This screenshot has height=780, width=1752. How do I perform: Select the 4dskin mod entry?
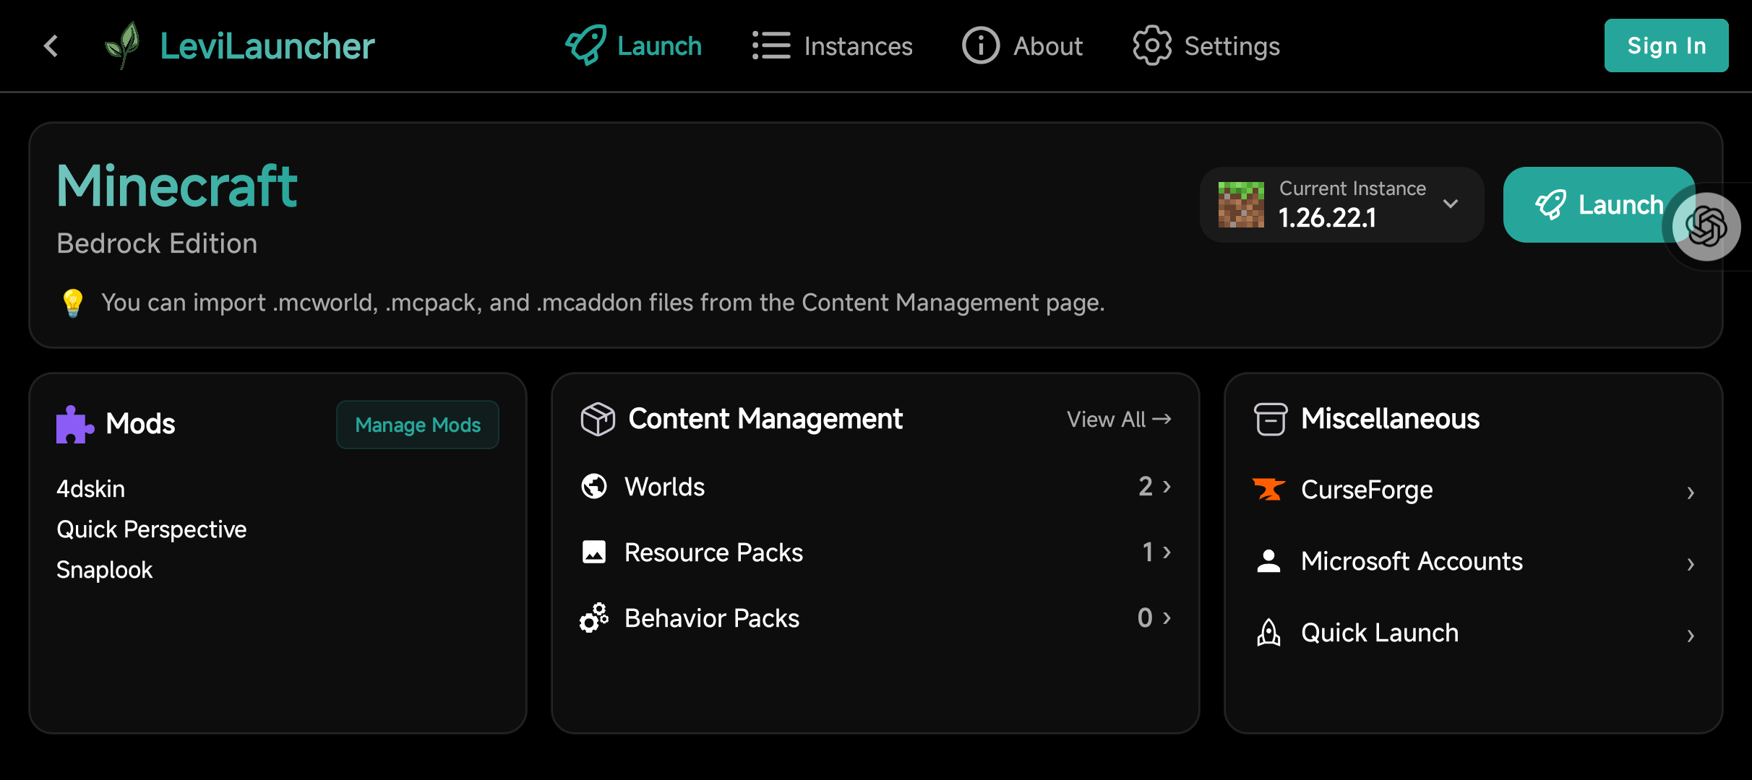(x=90, y=489)
